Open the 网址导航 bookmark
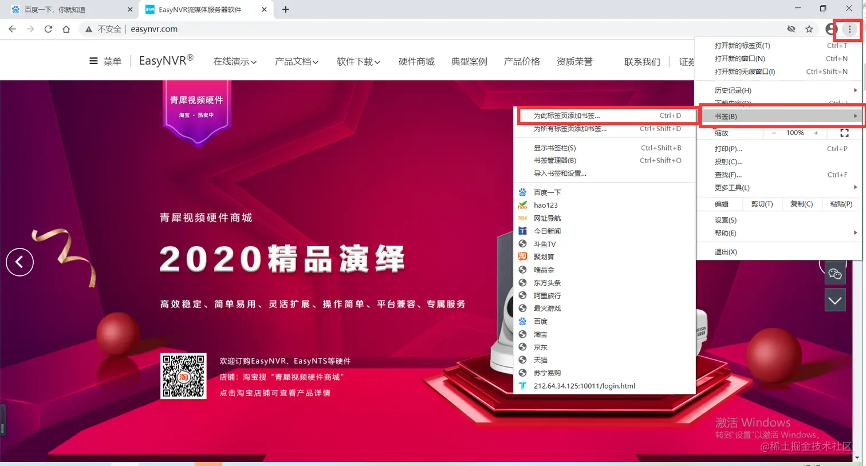The height and width of the screenshot is (466, 866). coord(604,218)
